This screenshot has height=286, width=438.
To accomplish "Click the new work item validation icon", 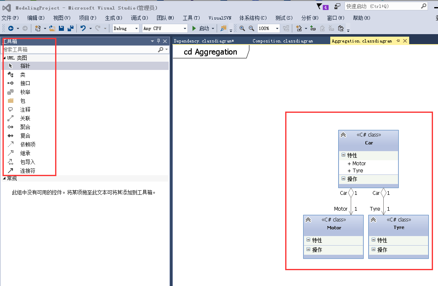I will (299, 28).
